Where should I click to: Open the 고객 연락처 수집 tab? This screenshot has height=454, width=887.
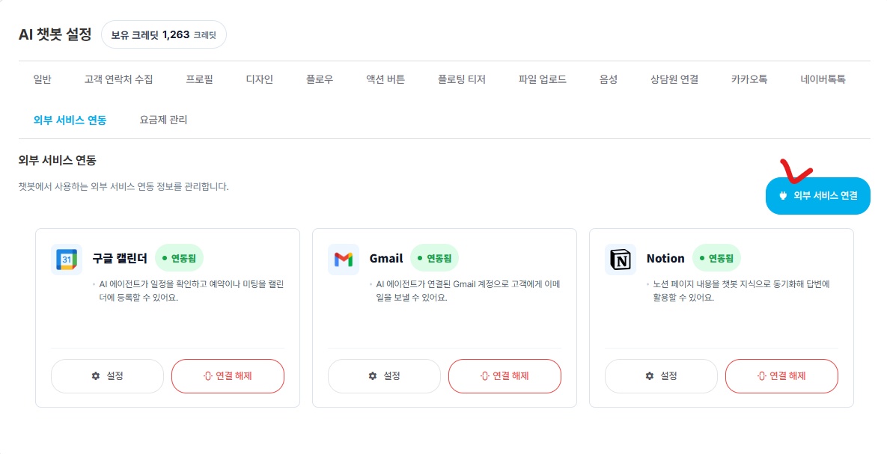119,79
